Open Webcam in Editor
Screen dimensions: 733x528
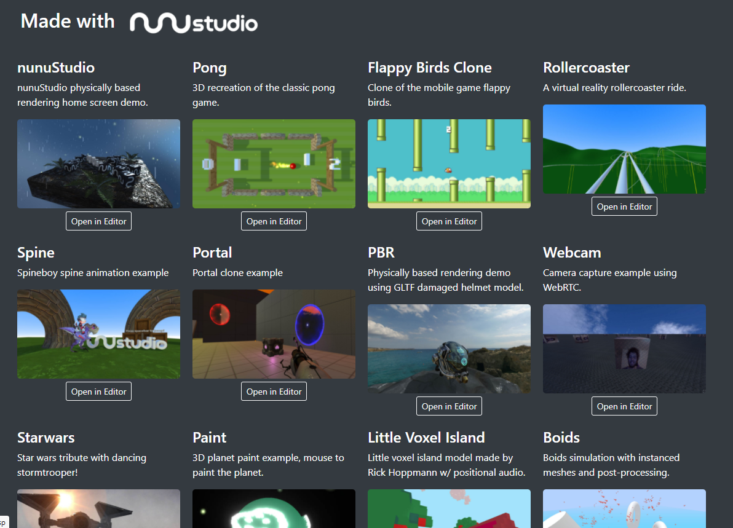625,406
